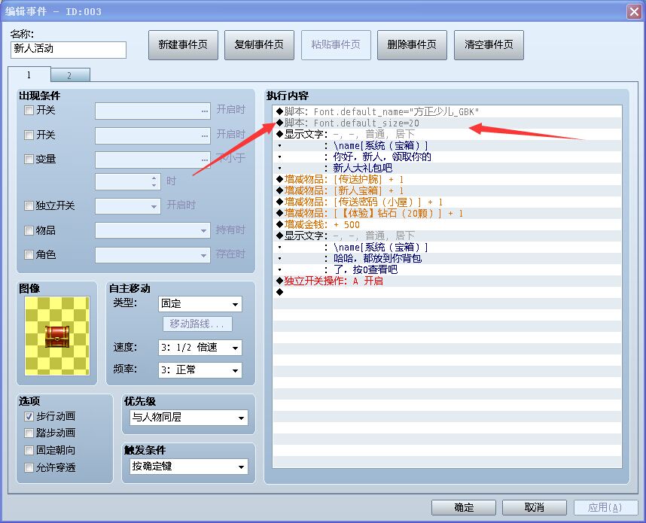The width and height of the screenshot is (646, 523).
Task: Click the 变量 selector field
Action: pos(152,160)
